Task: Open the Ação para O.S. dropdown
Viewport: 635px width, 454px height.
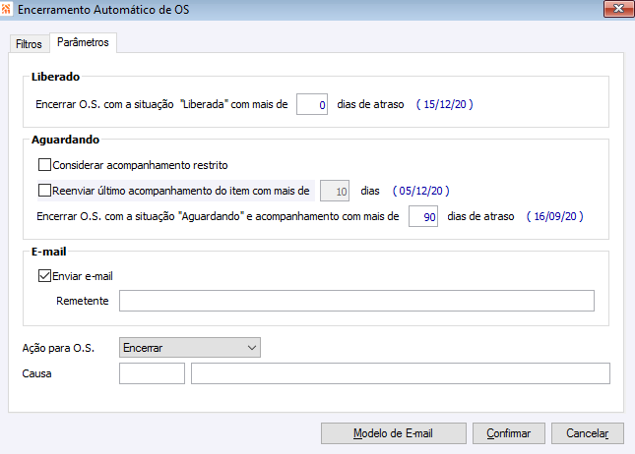Action: tap(190, 348)
